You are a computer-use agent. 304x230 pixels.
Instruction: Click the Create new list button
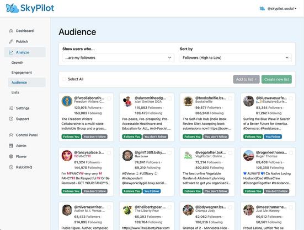276,79
